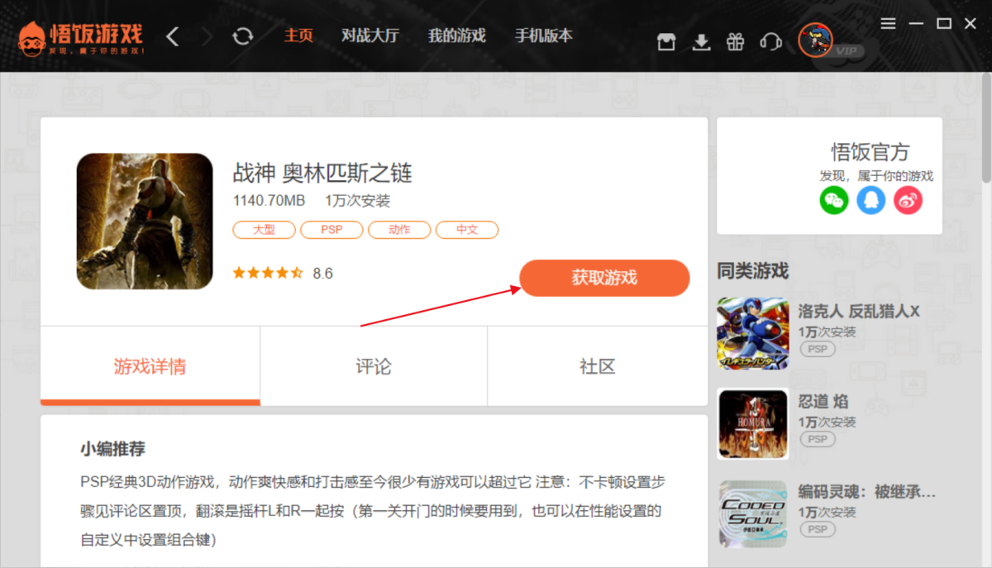Click the PSP tag under game title
The image size is (992, 568).
click(331, 230)
